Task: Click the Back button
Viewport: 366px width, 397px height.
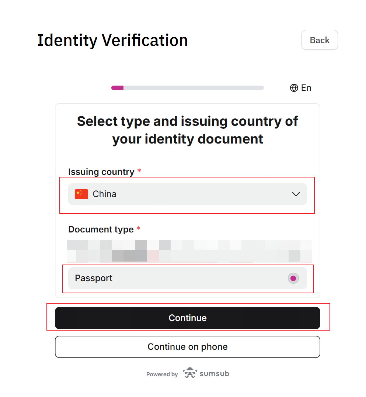Action: pyautogui.click(x=320, y=40)
